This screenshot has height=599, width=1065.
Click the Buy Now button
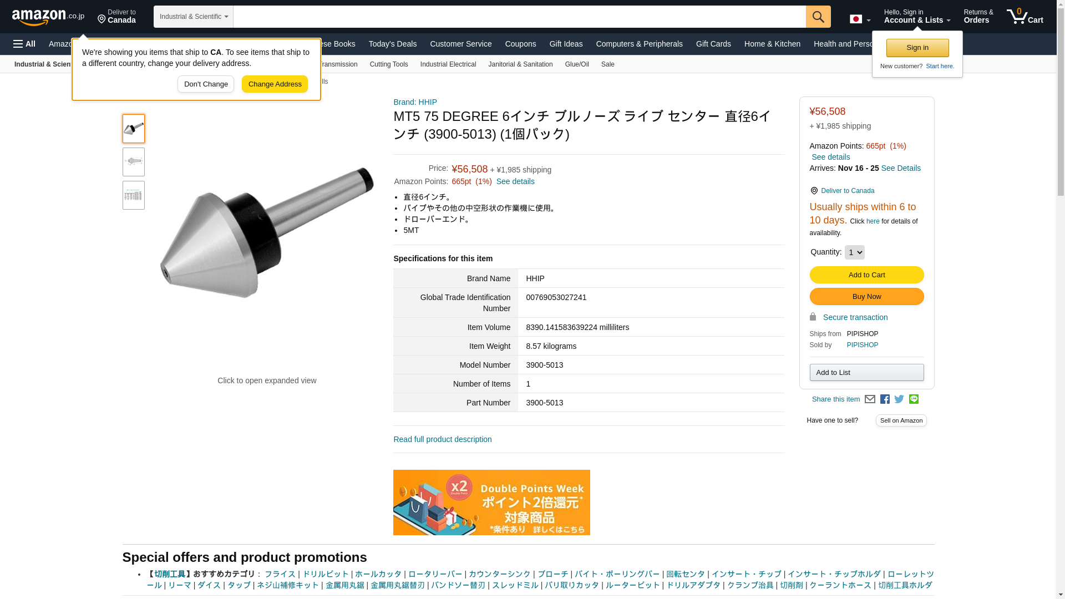point(866,297)
